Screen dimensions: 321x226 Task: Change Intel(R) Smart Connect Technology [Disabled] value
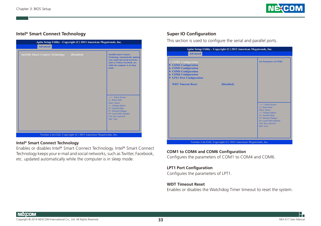pyautogui.click(x=77, y=54)
